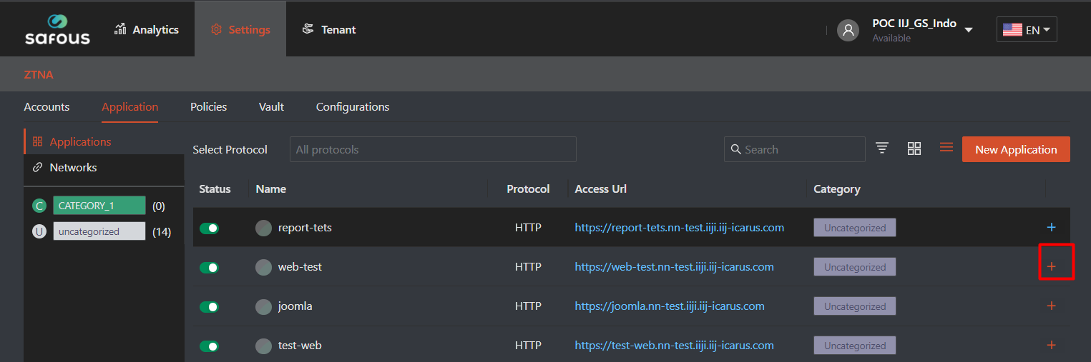The height and width of the screenshot is (362, 1091).
Task: Click the plus icon for report-tets row
Action: (1051, 227)
